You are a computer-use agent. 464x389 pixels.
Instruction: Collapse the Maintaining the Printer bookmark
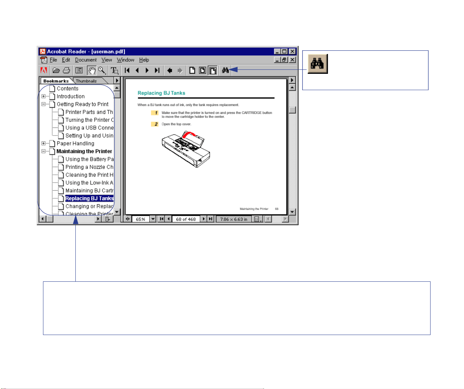(x=43, y=151)
